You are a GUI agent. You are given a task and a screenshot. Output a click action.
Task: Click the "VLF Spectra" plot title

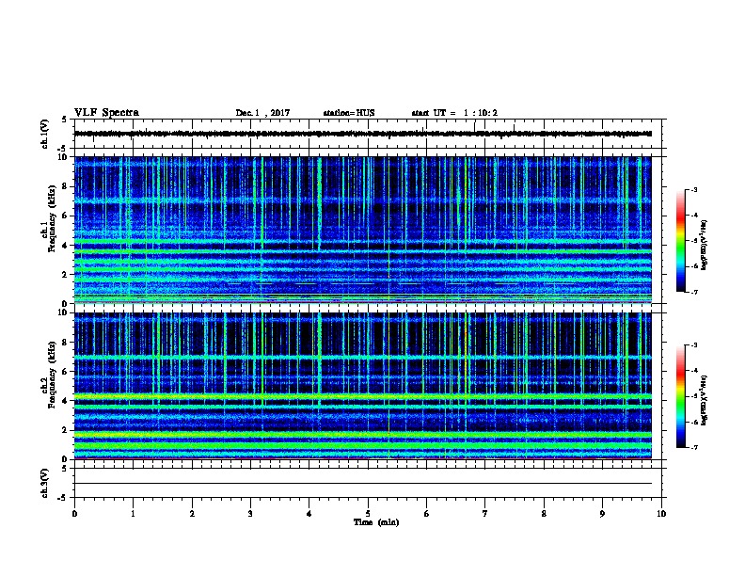coord(106,113)
